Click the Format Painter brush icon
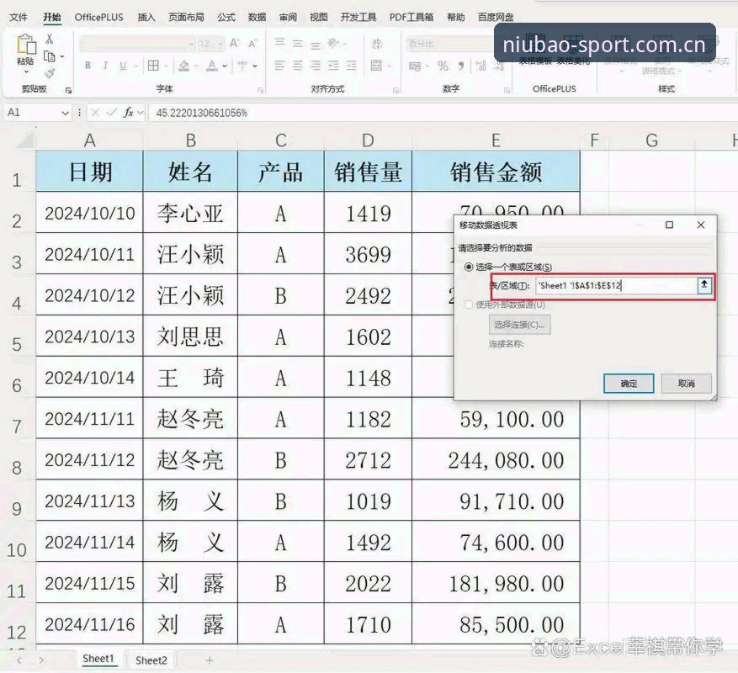Image resolution: width=738 pixels, height=673 pixels. (x=50, y=73)
